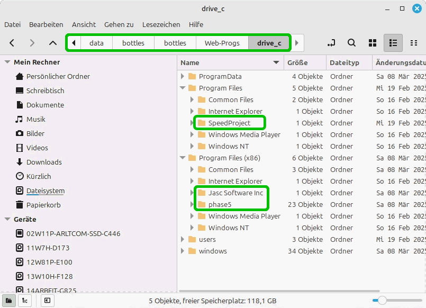Collapse the Mein Rechner sidebar section

coord(7,62)
